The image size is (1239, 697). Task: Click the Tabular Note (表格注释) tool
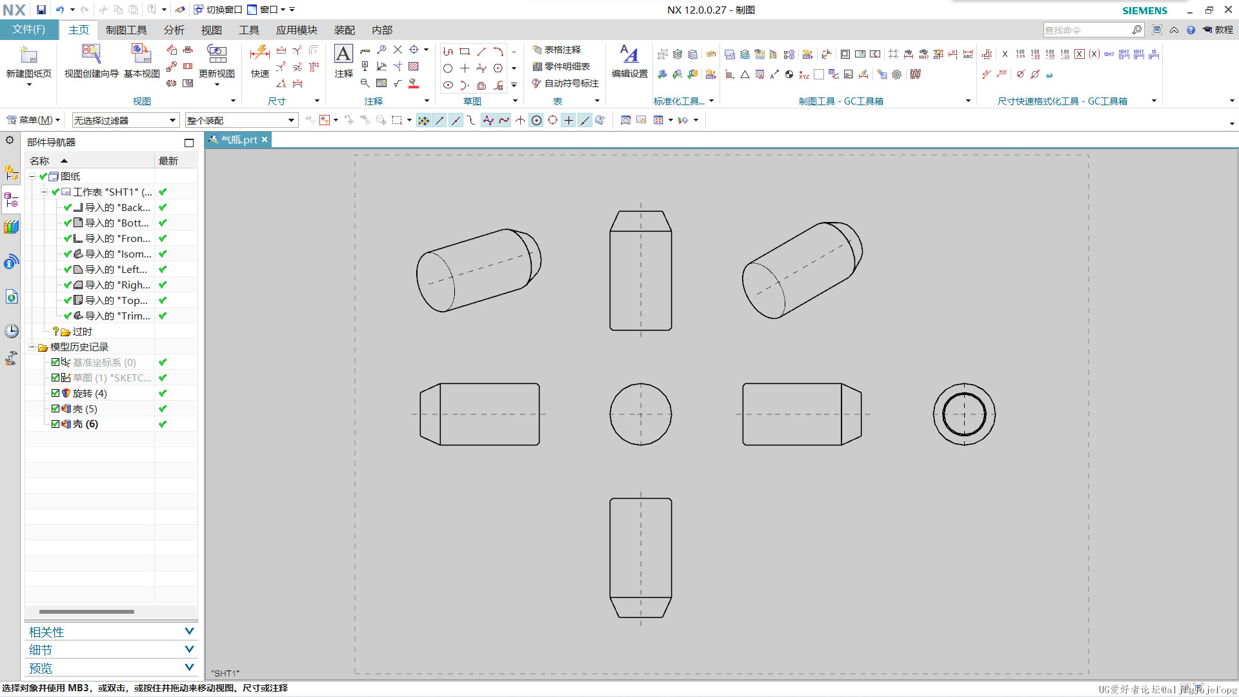(x=556, y=50)
